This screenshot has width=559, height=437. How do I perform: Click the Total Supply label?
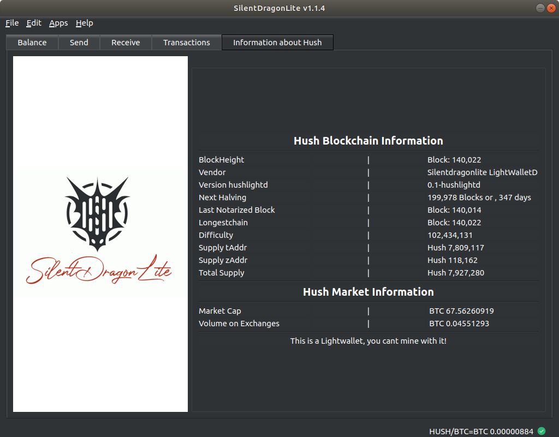tap(222, 273)
